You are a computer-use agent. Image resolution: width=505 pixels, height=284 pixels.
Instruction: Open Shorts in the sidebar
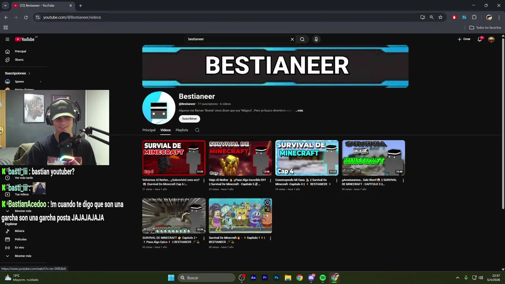pos(19,60)
